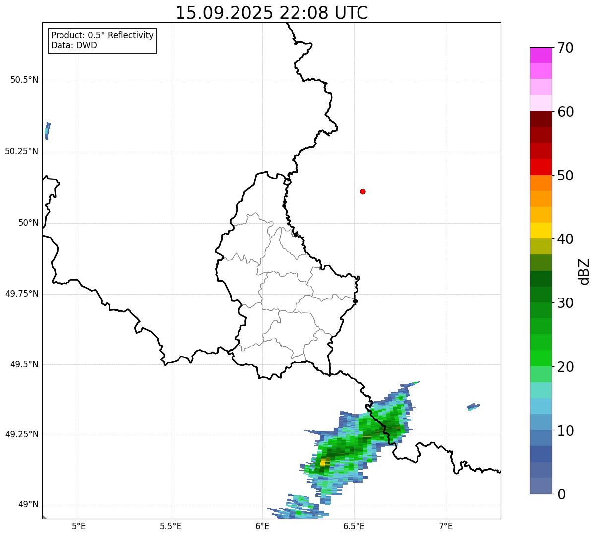Click the bright yellow swatch just above 40
The width and height of the screenshot is (596, 536).
pos(540,231)
